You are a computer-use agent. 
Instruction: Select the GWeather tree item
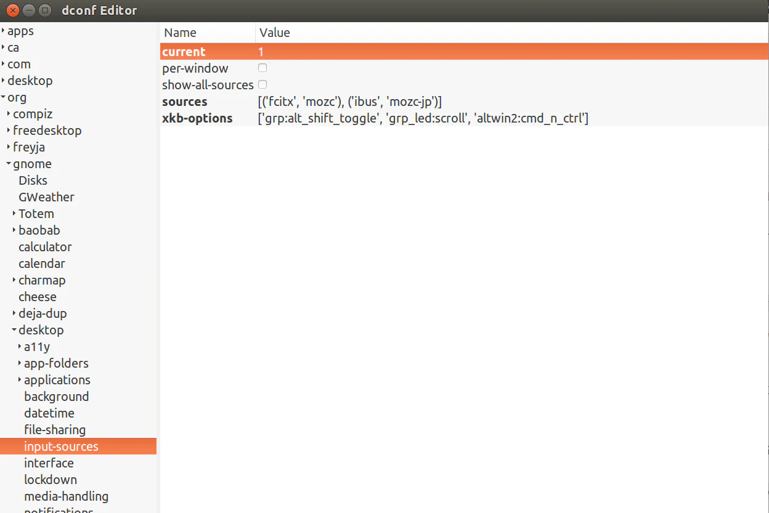pyautogui.click(x=47, y=197)
